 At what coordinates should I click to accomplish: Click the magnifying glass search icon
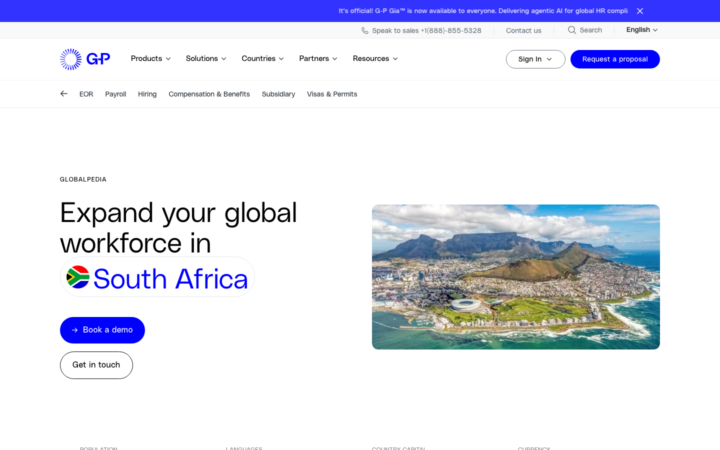(x=572, y=30)
